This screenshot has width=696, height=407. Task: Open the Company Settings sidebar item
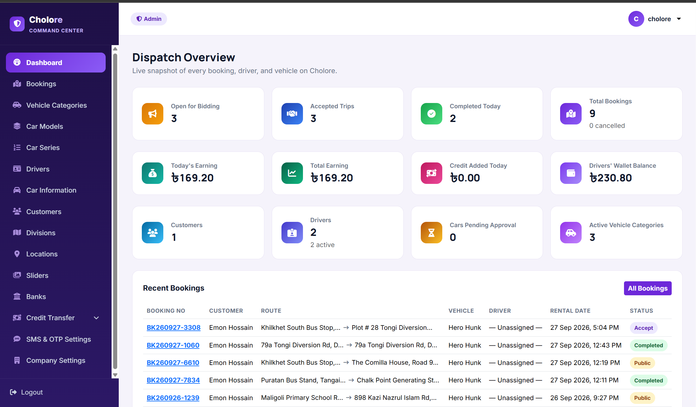56,360
